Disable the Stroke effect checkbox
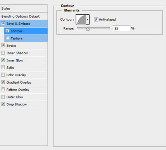This screenshot has width=166, height=150. (x=3, y=45)
